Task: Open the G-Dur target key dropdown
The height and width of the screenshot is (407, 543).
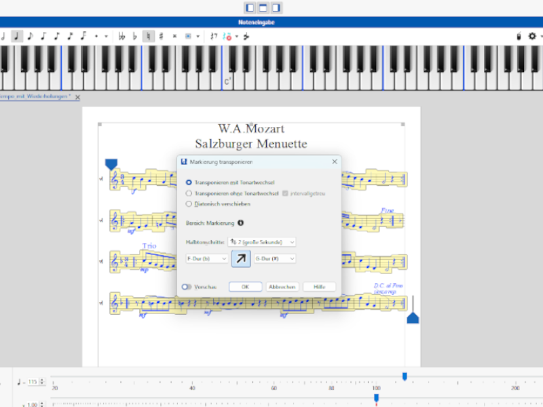Action: (275, 258)
